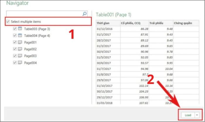
Task: Click the 30/6/2017 date cell
Action: click(108, 63)
